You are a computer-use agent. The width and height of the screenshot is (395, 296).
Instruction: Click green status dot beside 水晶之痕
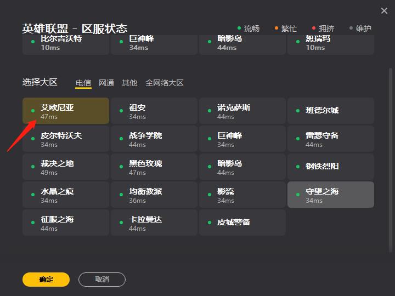pyautogui.click(x=33, y=195)
